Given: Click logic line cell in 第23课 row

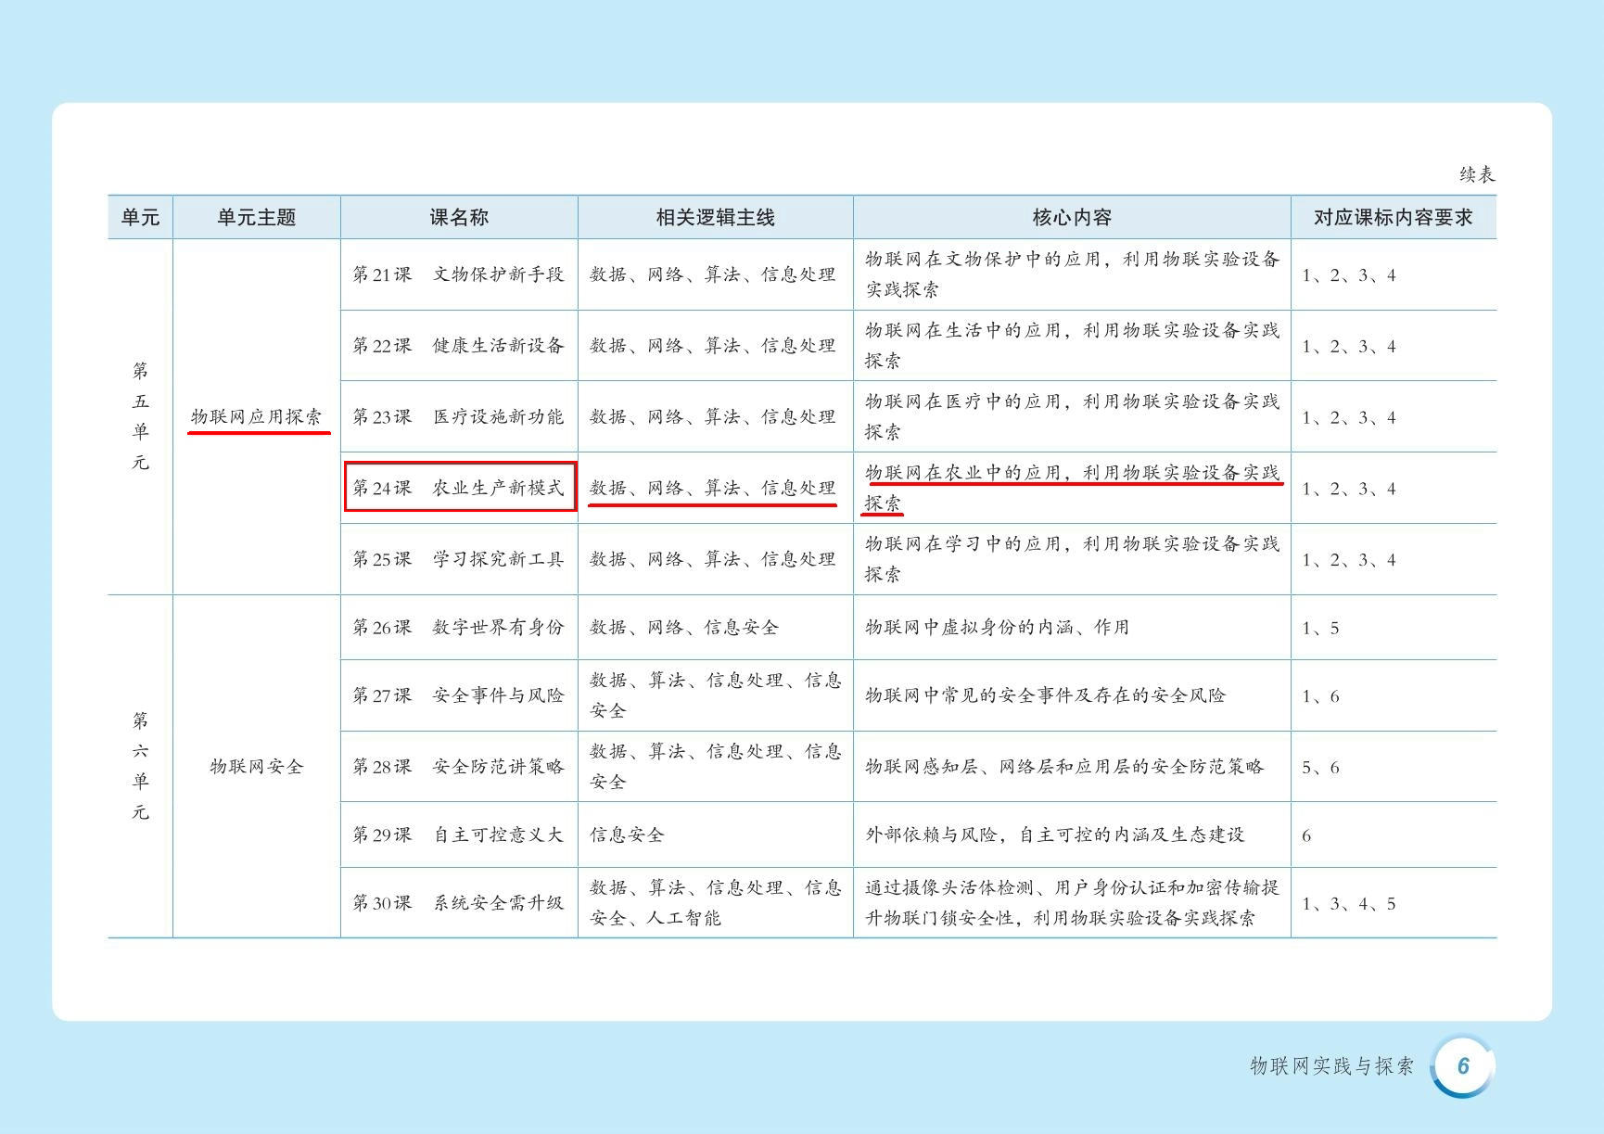Looking at the screenshot, I should [x=713, y=417].
